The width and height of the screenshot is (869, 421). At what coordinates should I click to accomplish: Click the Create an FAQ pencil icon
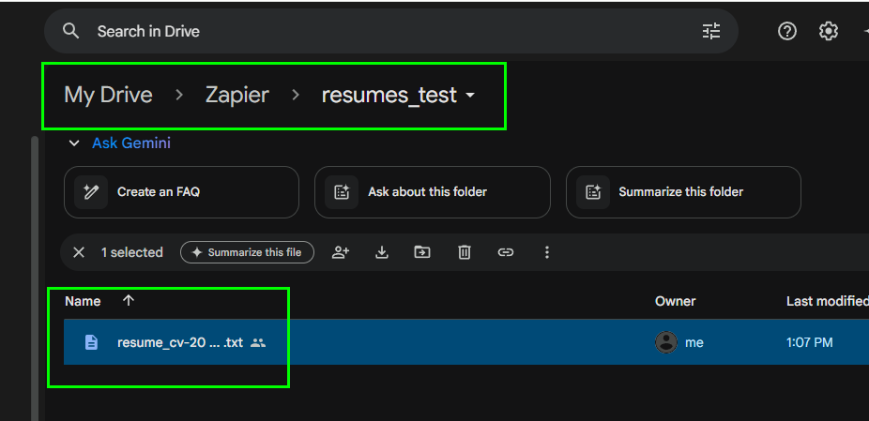point(91,192)
